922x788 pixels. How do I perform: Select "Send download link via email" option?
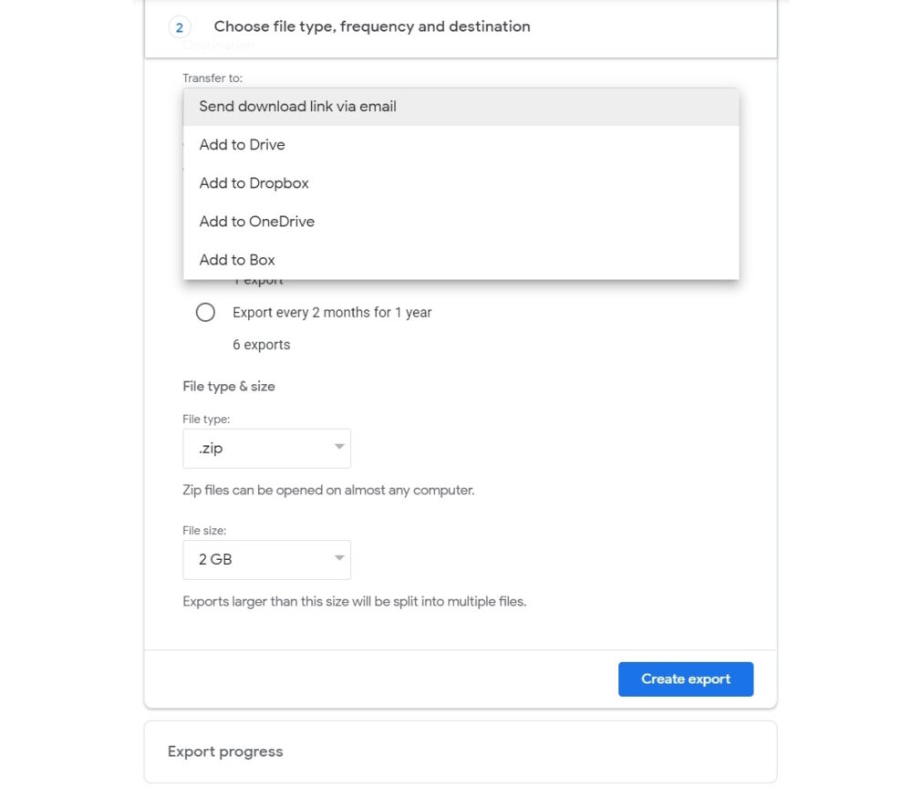tap(297, 106)
